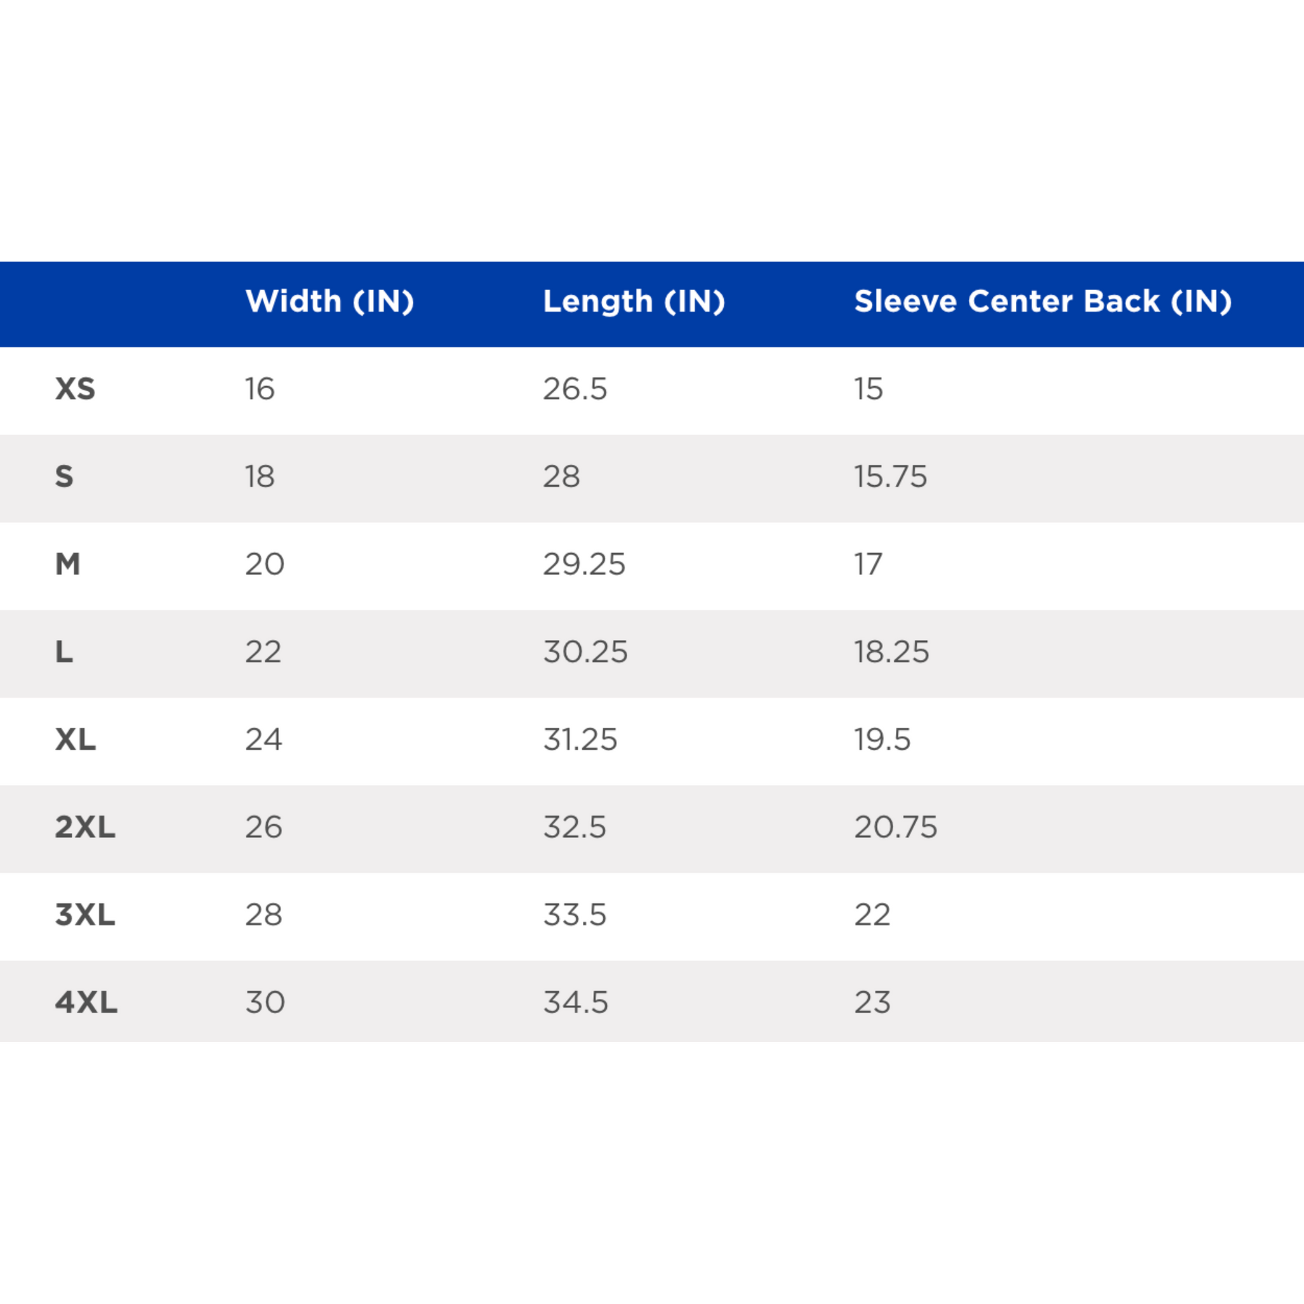Click the 24 width value for XL

pos(263,740)
